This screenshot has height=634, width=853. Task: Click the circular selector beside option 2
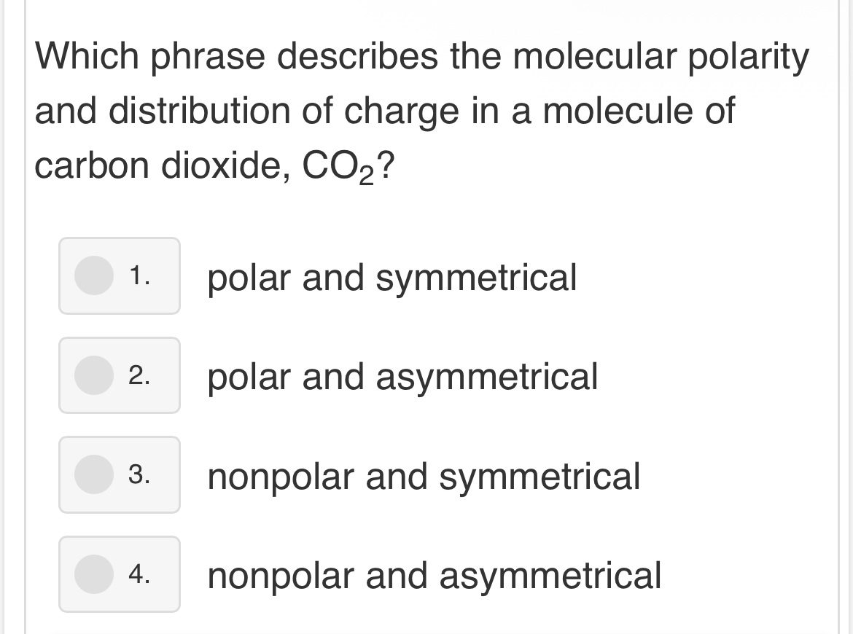coord(94,375)
